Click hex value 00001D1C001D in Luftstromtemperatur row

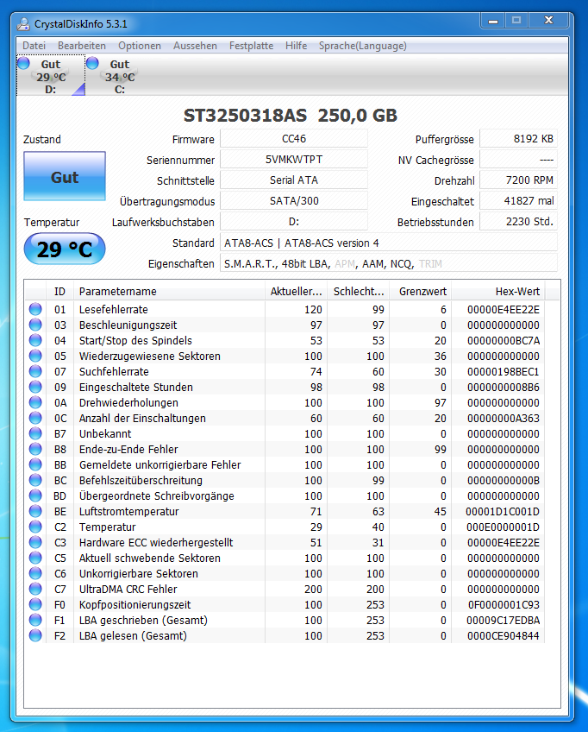coord(503,511)
